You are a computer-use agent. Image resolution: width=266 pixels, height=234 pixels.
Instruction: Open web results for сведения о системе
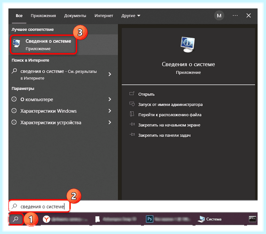pos(59,75)
